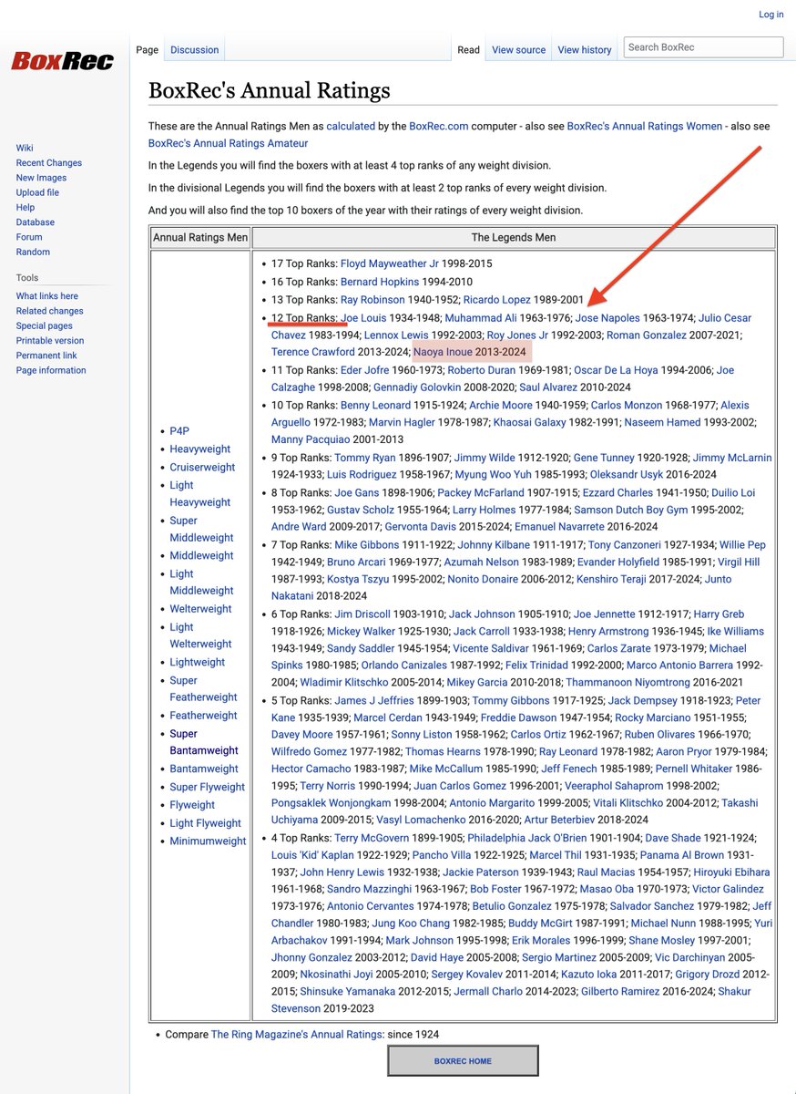Open The Ring Magazine's Annual Ratings link
The height and width of the screenshot is (1094, 796).
tap(297, 1035)
